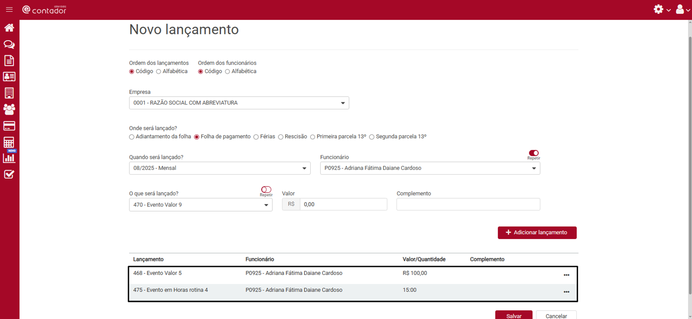Viewport: 692px width, 319px height.
Task: Select the Férias radio option
Action: [x=256, y=137]
